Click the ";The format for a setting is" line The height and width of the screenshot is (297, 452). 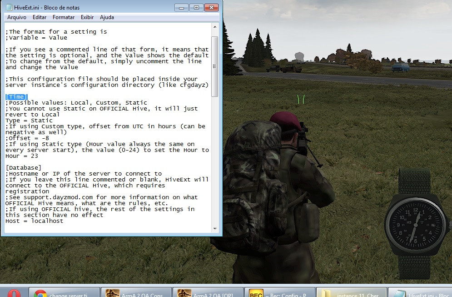[x=56, y=31]
